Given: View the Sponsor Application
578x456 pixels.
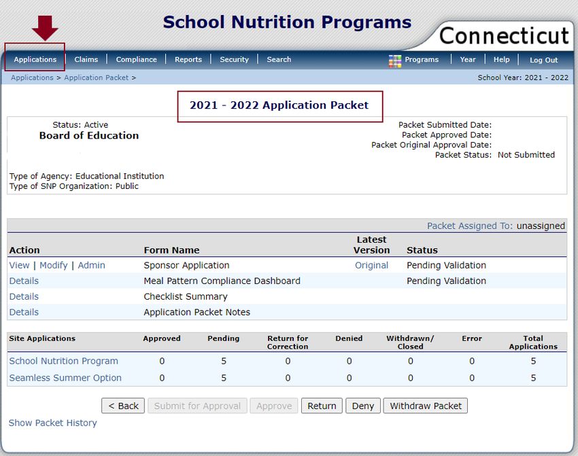Looking at the screenshot, I should pos(19,265).
